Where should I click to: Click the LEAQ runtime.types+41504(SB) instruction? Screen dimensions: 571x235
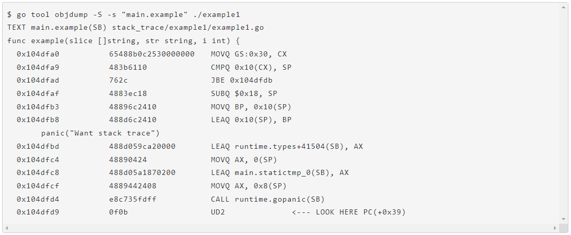click(x=287, y=146)
